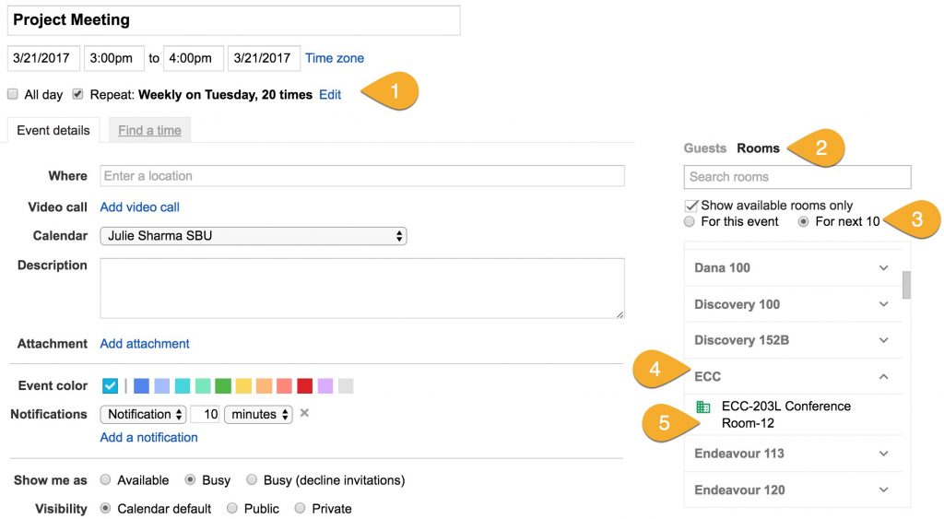
Task: Expand the Endeavour 113 room group
Action: [x=883, y=454]
